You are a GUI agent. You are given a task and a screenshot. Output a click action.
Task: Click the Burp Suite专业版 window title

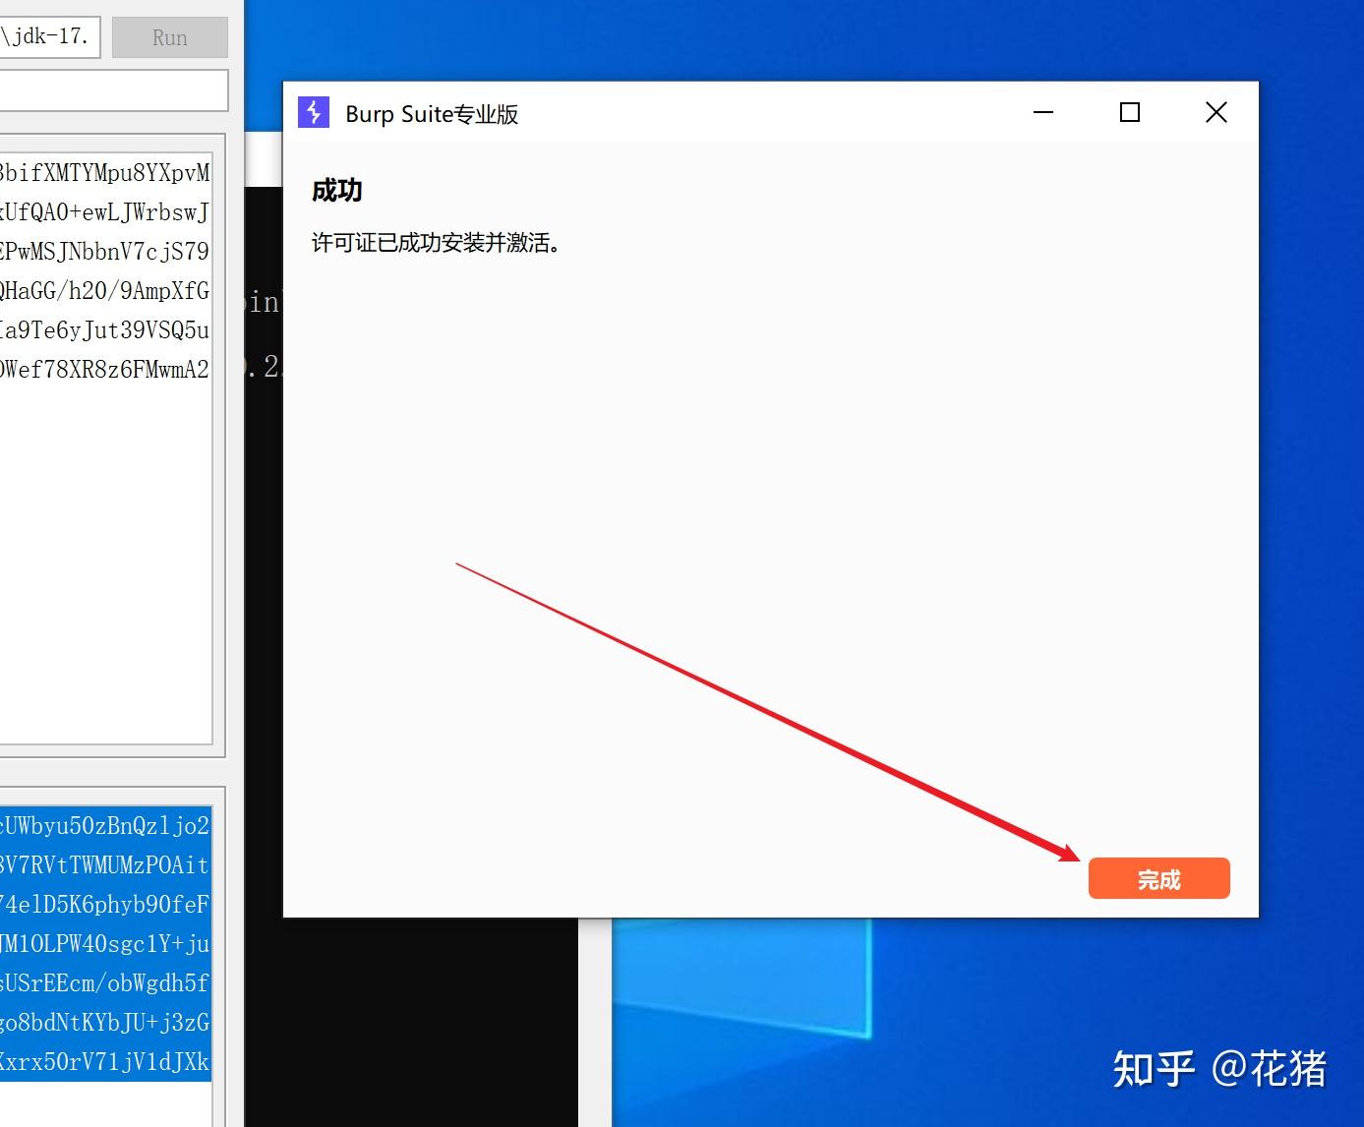[432, 114]
